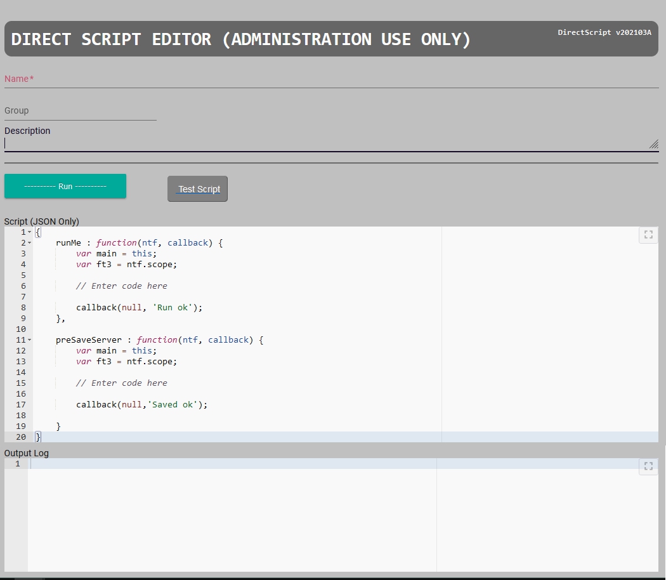Click the Description text area
Viewport: 666px width, 580px height.
click(254, 143)
